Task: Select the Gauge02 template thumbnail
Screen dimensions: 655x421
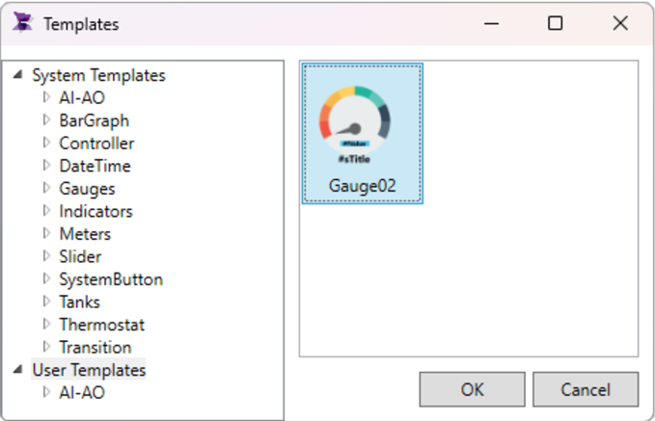Action: (x=362, y=133)
